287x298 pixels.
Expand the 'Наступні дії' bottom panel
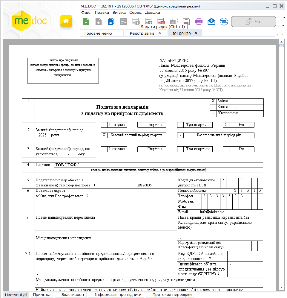coord(16,295)
